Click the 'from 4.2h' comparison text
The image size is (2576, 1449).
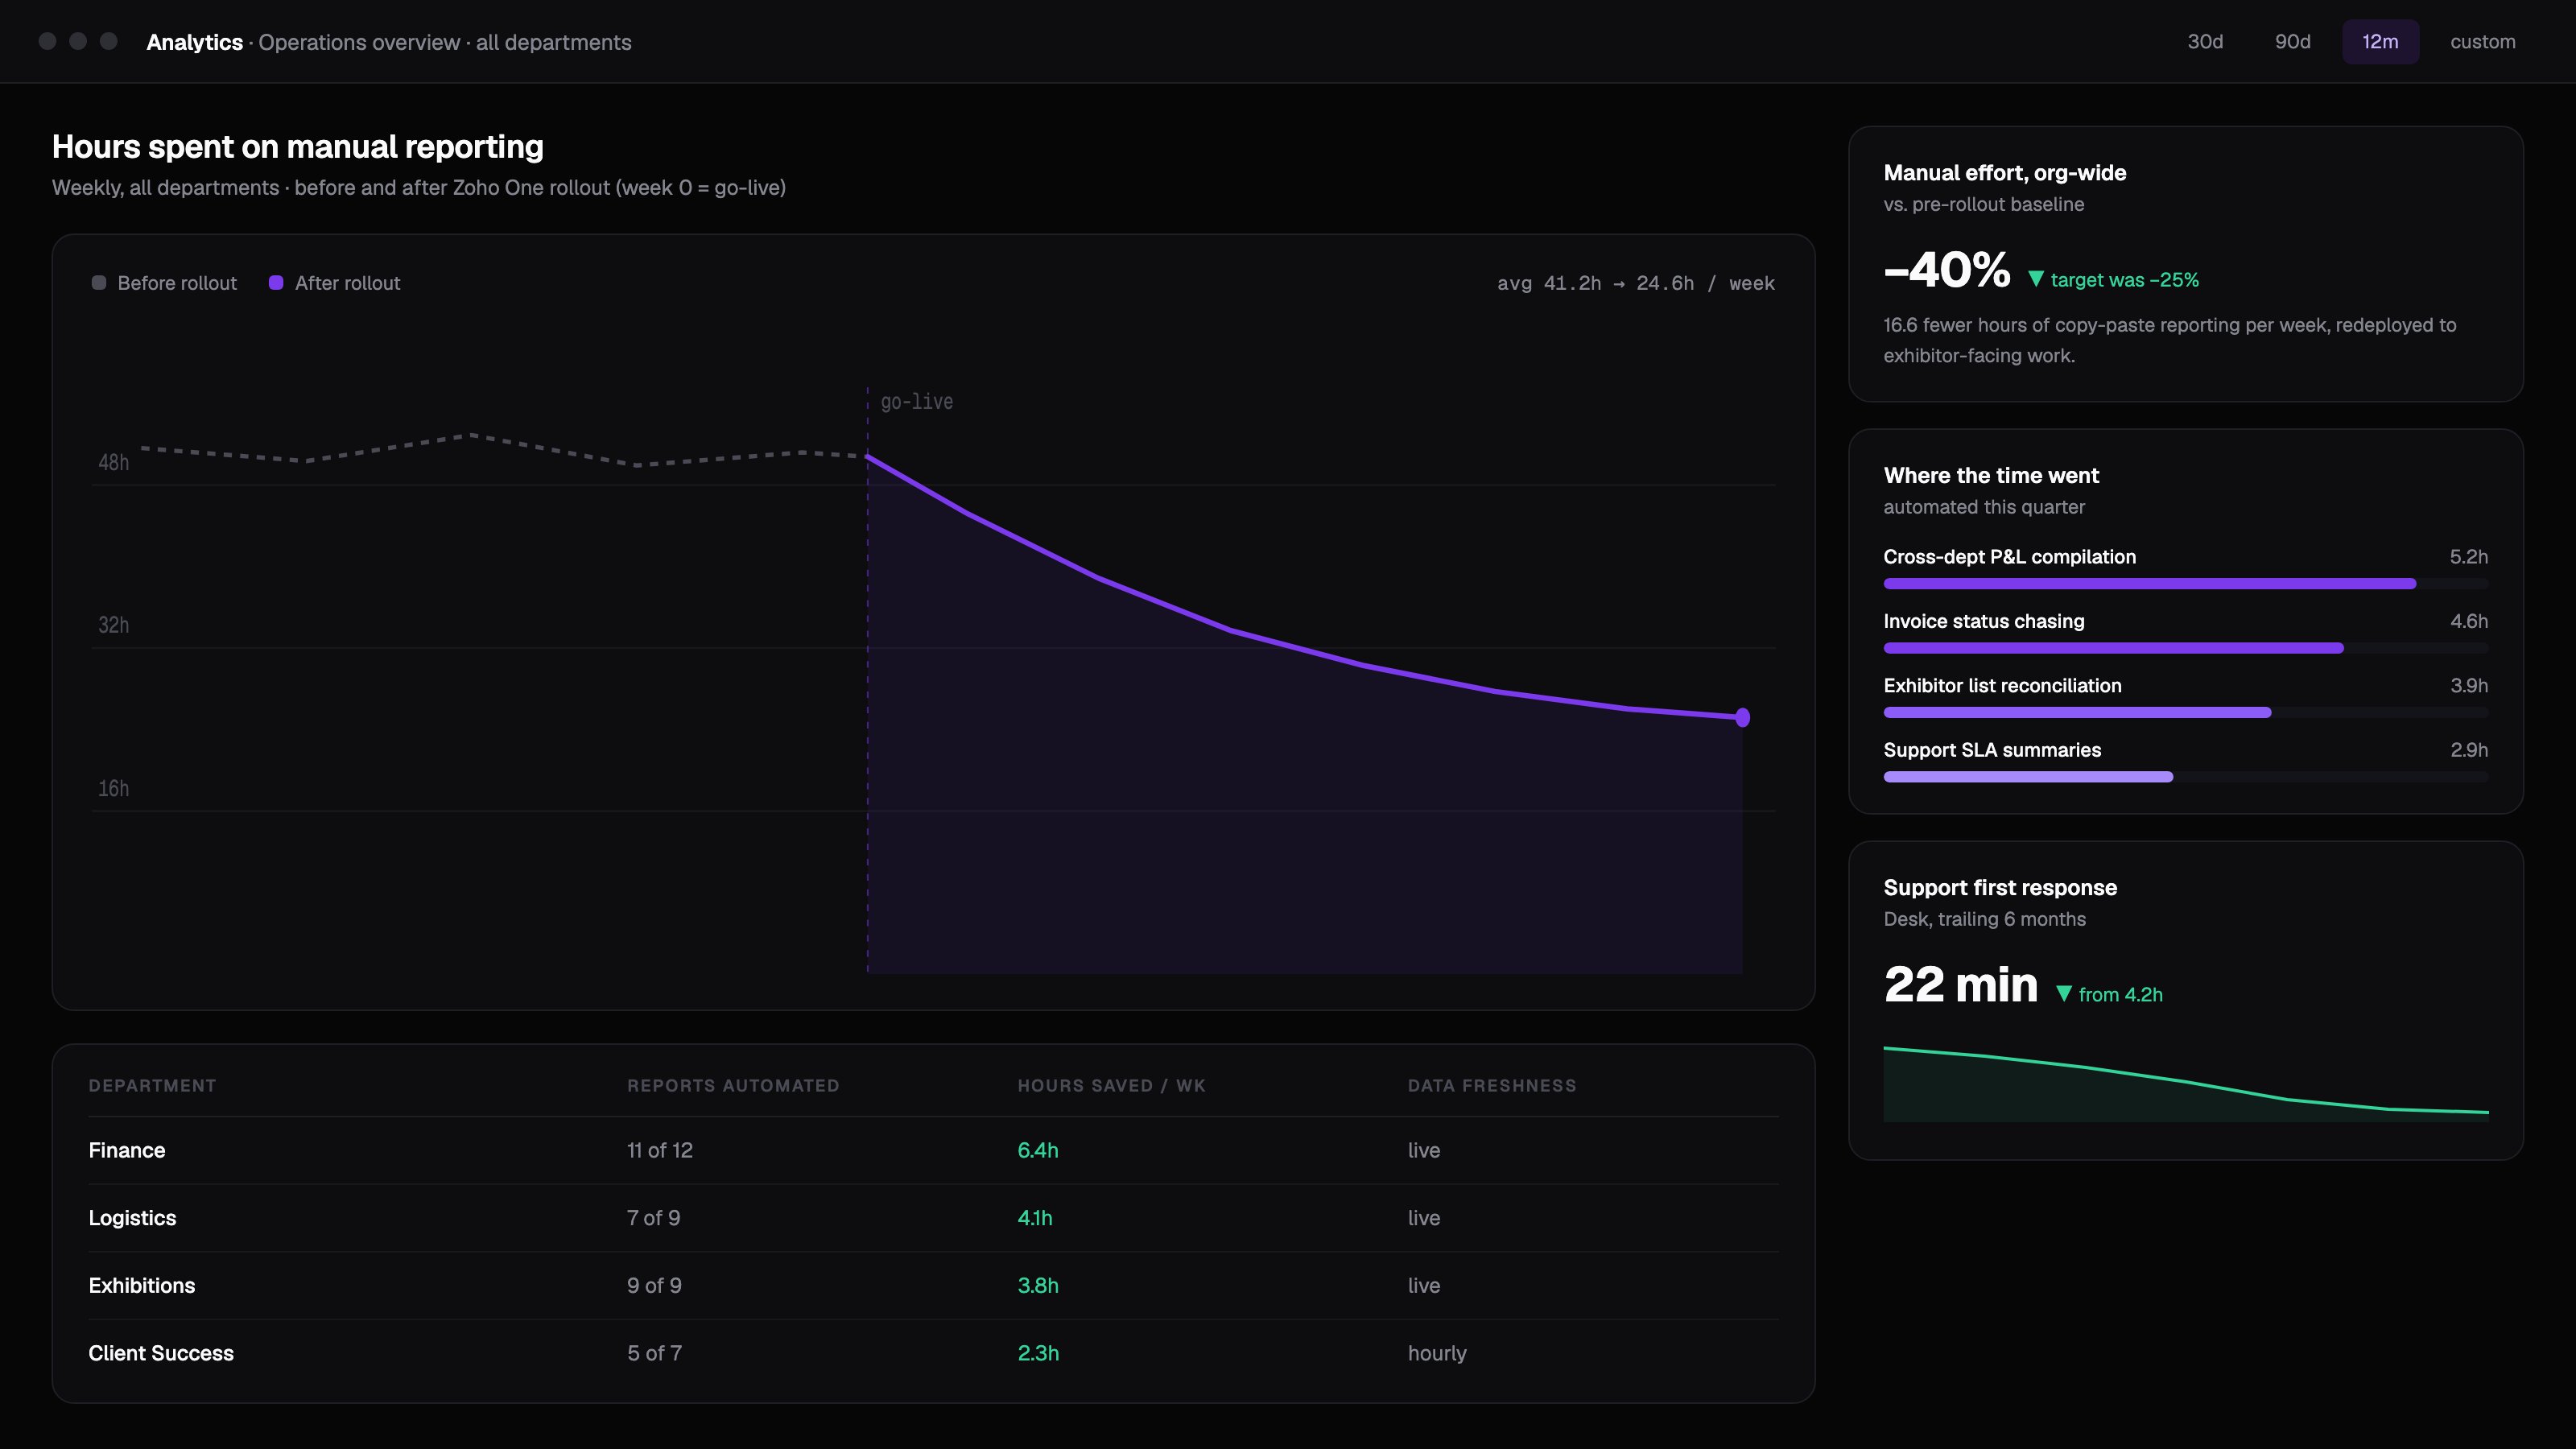click(x=2120, y=994)
